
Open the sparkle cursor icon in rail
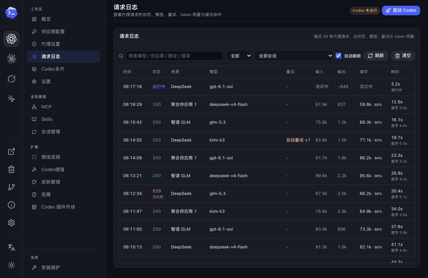[11, 98]
